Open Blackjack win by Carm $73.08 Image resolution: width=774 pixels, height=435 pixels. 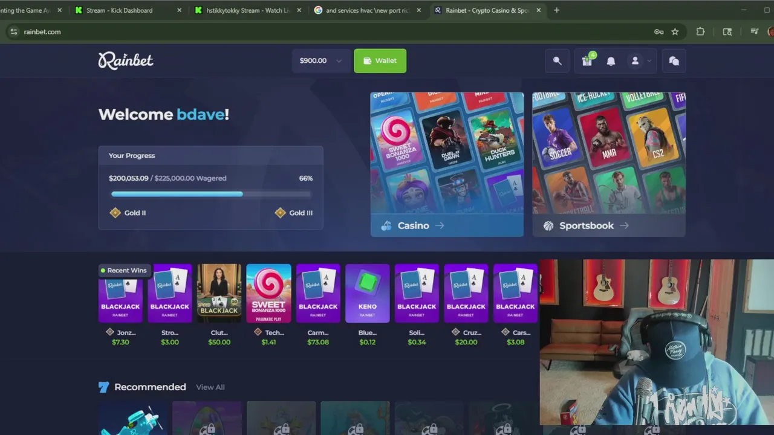point(318,293)
